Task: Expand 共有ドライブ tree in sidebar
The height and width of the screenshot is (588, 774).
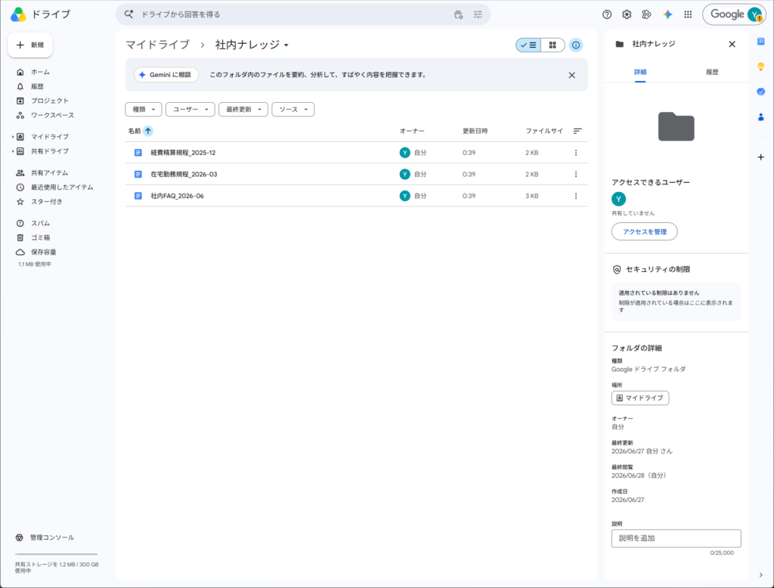Action: [x=13, y=151]
